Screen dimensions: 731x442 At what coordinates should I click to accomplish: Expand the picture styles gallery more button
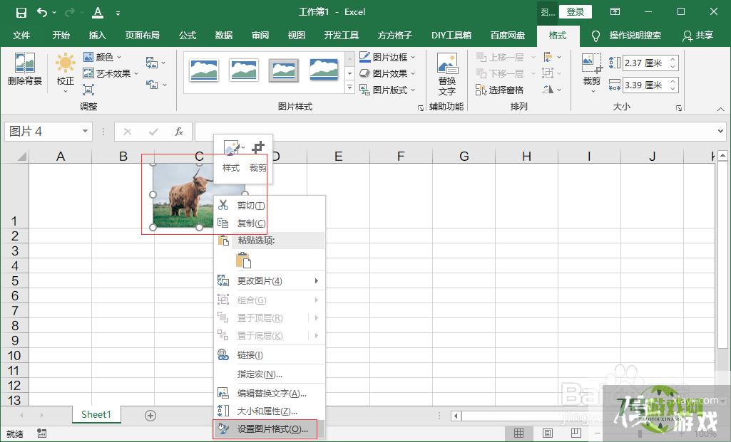click(x=349, y=87)
